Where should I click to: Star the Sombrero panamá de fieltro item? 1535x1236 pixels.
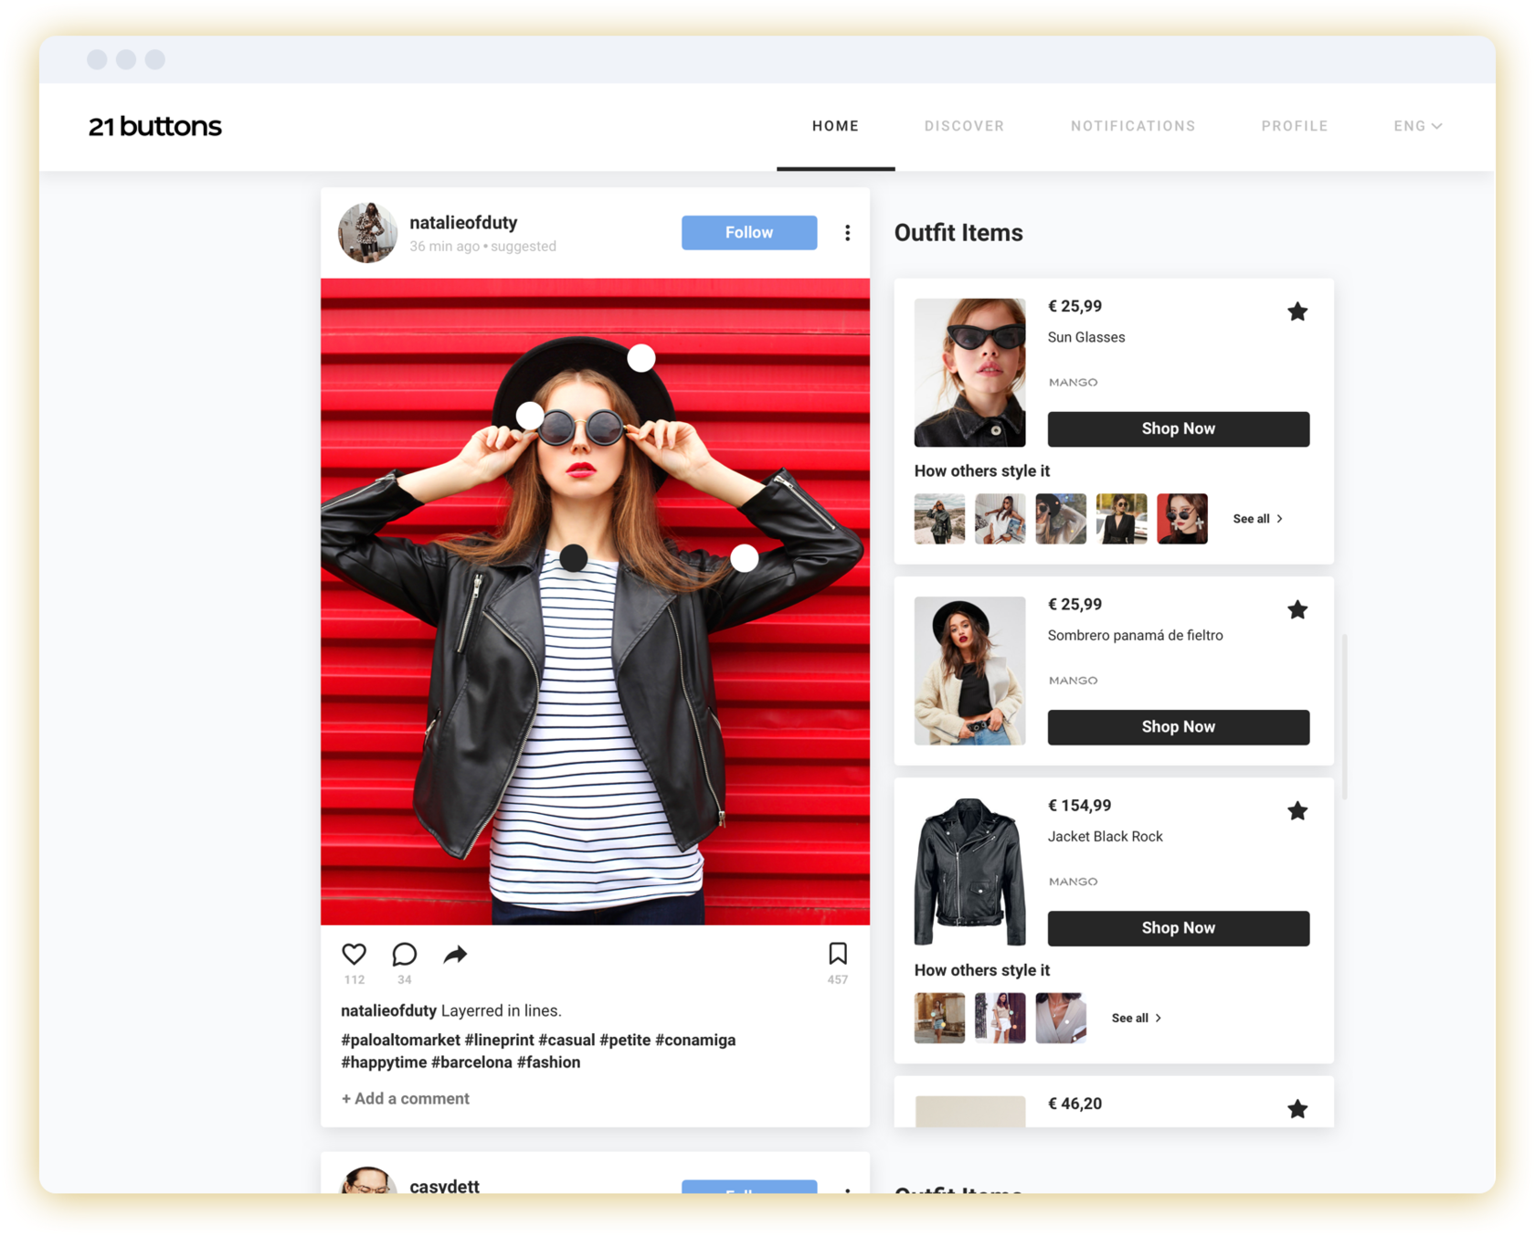tap(1297, 609)
